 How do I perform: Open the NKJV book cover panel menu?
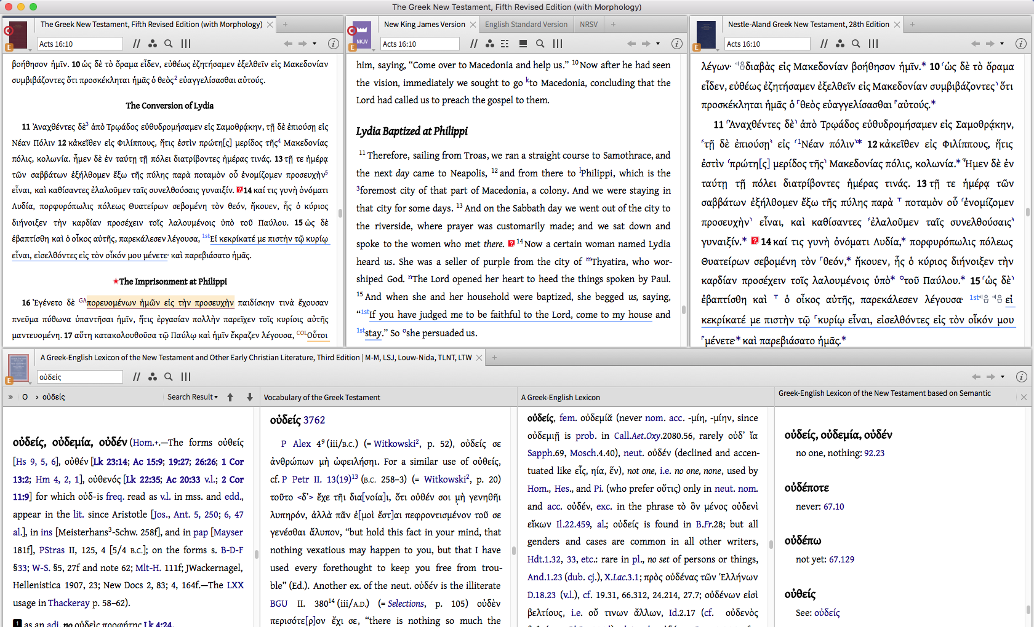pos(361,36)
